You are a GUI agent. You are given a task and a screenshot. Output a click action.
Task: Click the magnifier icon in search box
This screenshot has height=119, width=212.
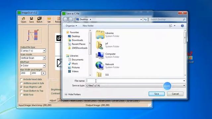pyautogui.click(x=184, y=20)
